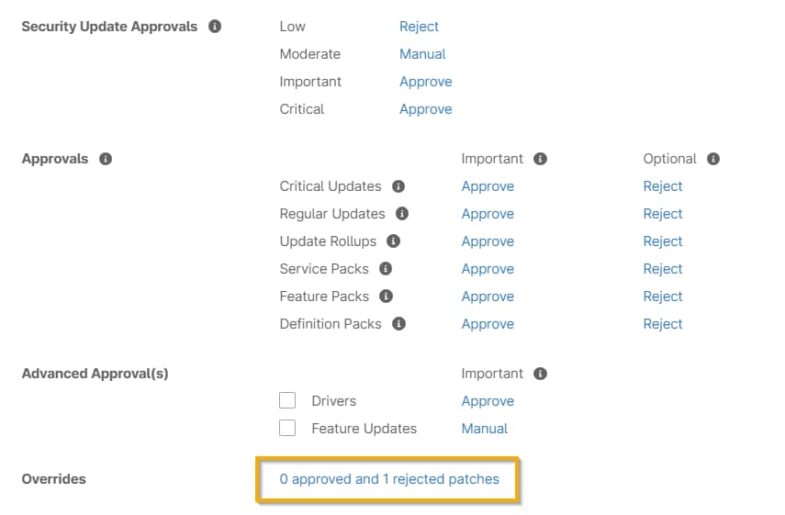The image size is (785, 515).
Task: Change Critical security approval set to Approve
Action: [425, 109]
